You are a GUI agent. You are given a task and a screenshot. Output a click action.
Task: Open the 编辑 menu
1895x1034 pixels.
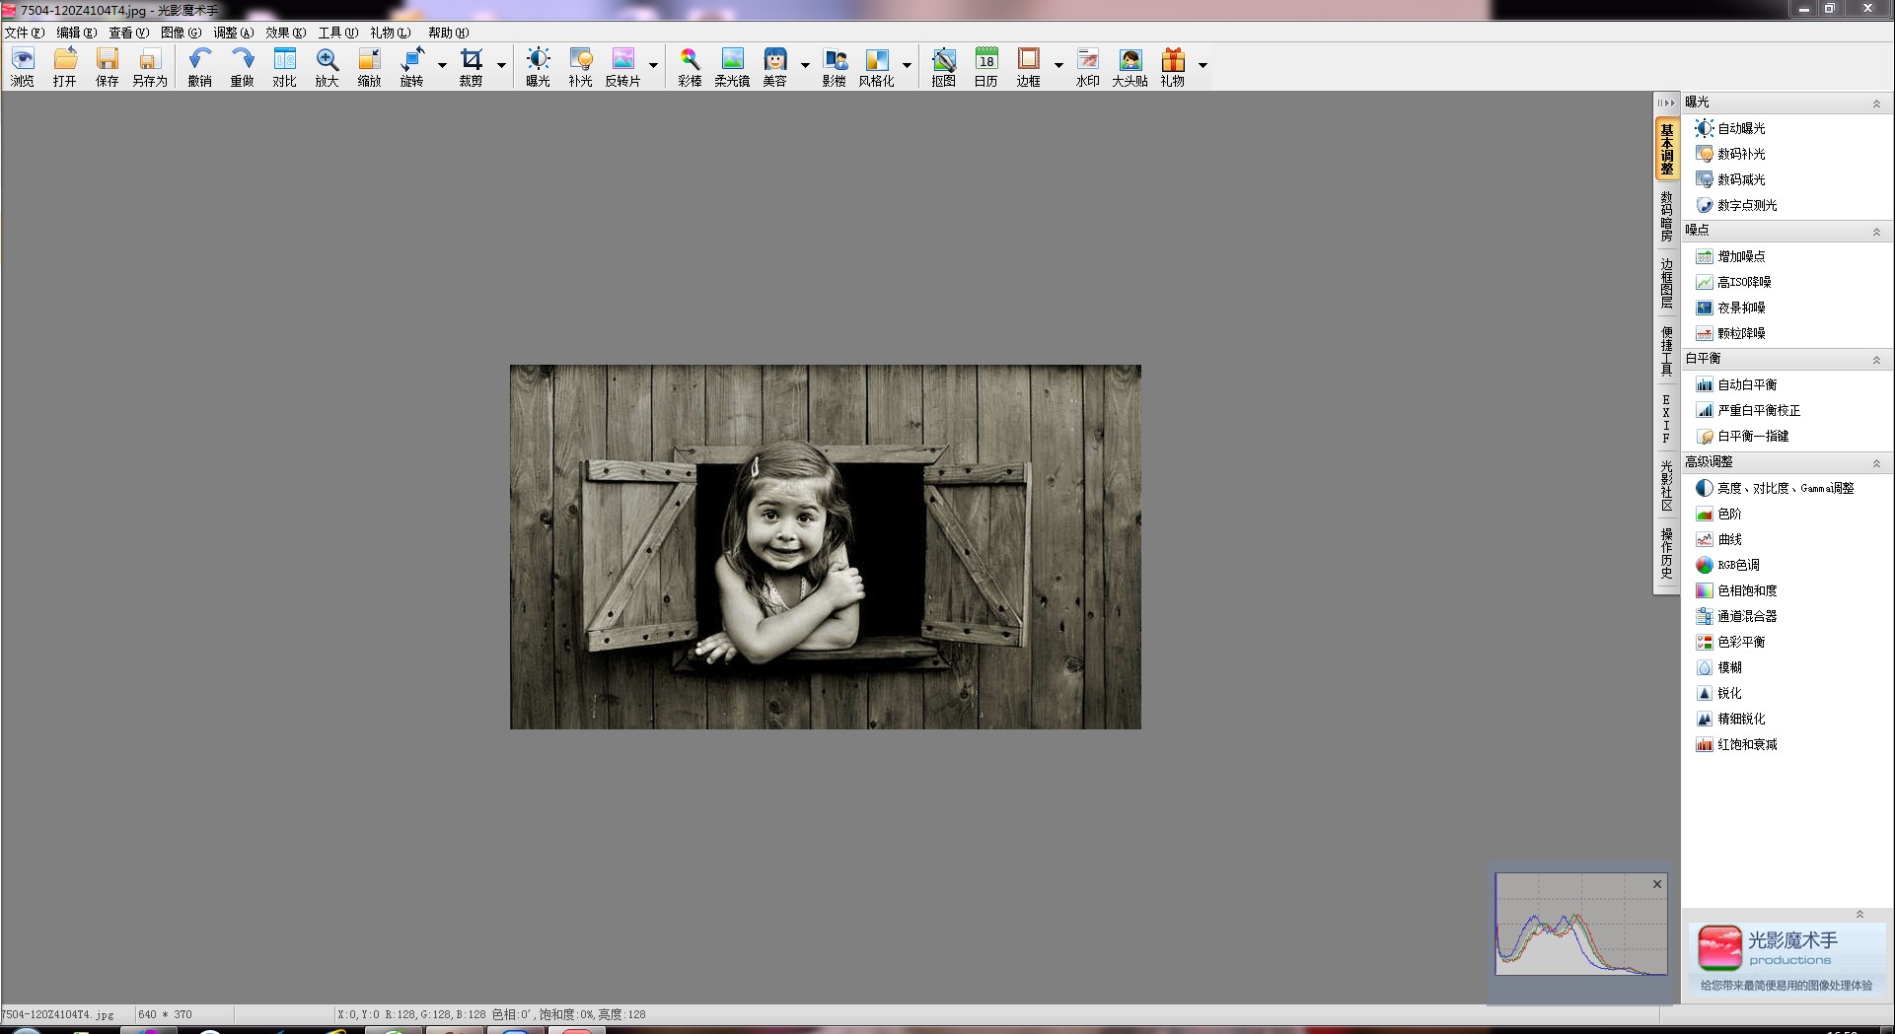coord(77,33)
